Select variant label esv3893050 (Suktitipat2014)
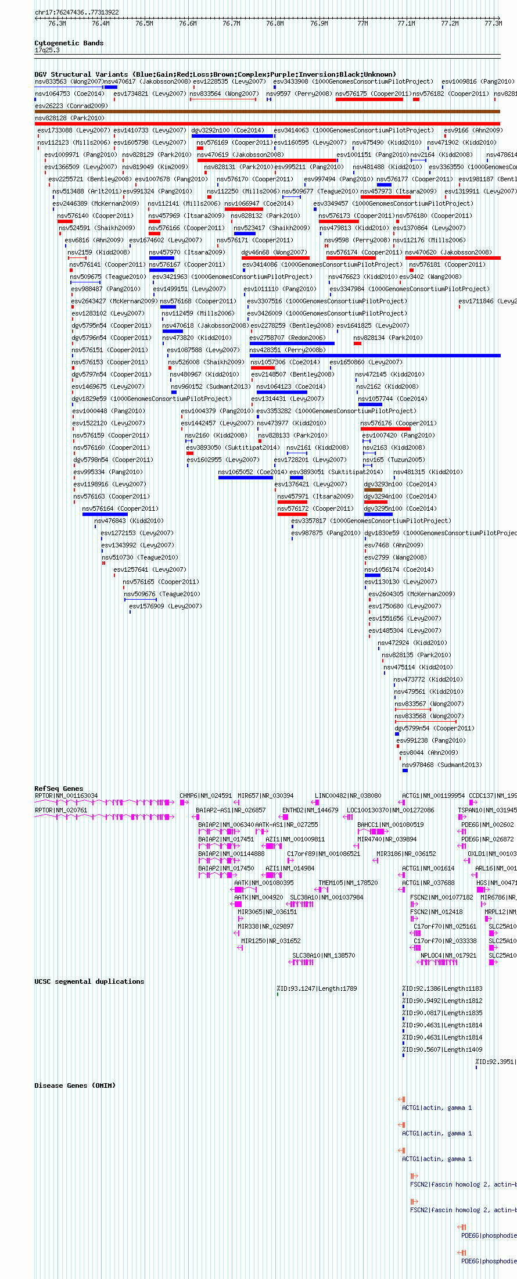The width and height of the screenshot is (517, 1279). coord(233,447)
